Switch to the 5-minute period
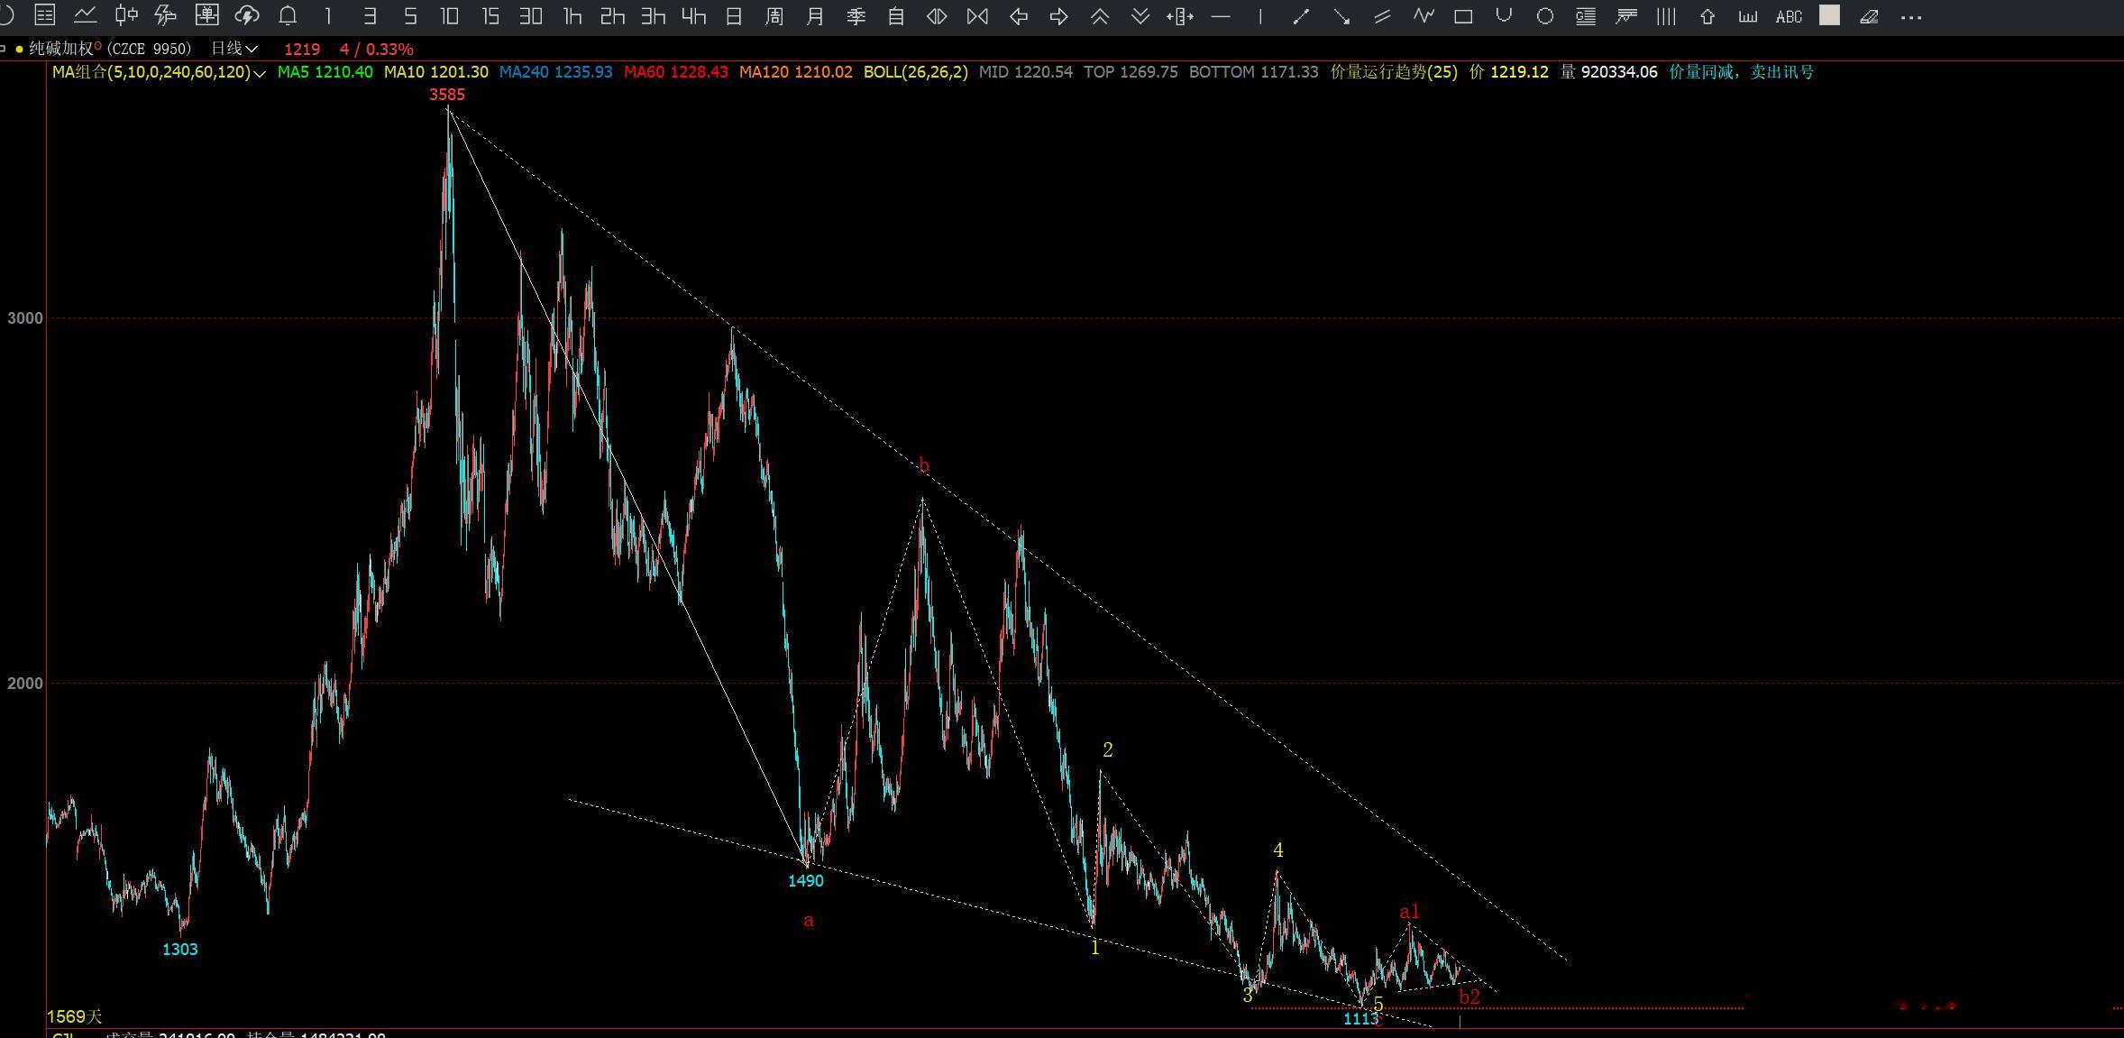The width and height of the screenshot is (2124, 1038). coord(410,16)
